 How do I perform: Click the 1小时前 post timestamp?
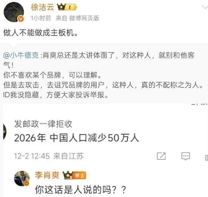(x=41, y=18)
